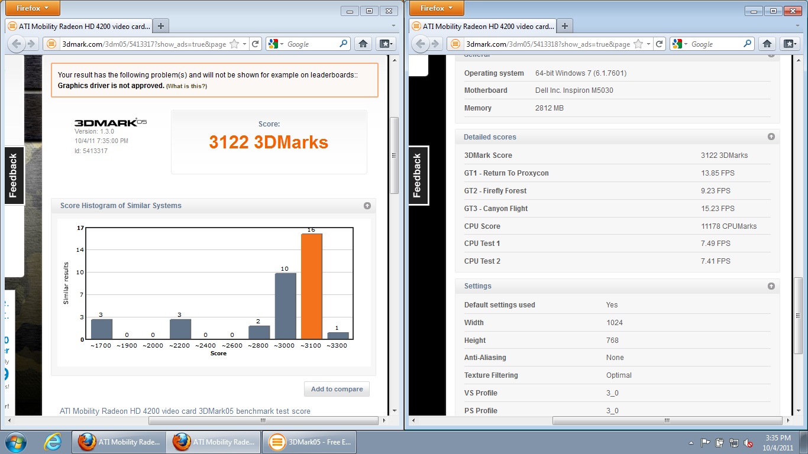808x454 pixels.
Task: Open network status icon in tray
Action: 734,443
